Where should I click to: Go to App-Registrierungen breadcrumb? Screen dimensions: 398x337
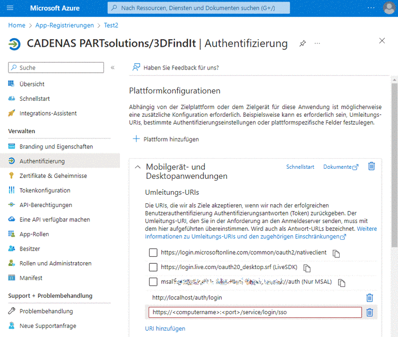64,25
